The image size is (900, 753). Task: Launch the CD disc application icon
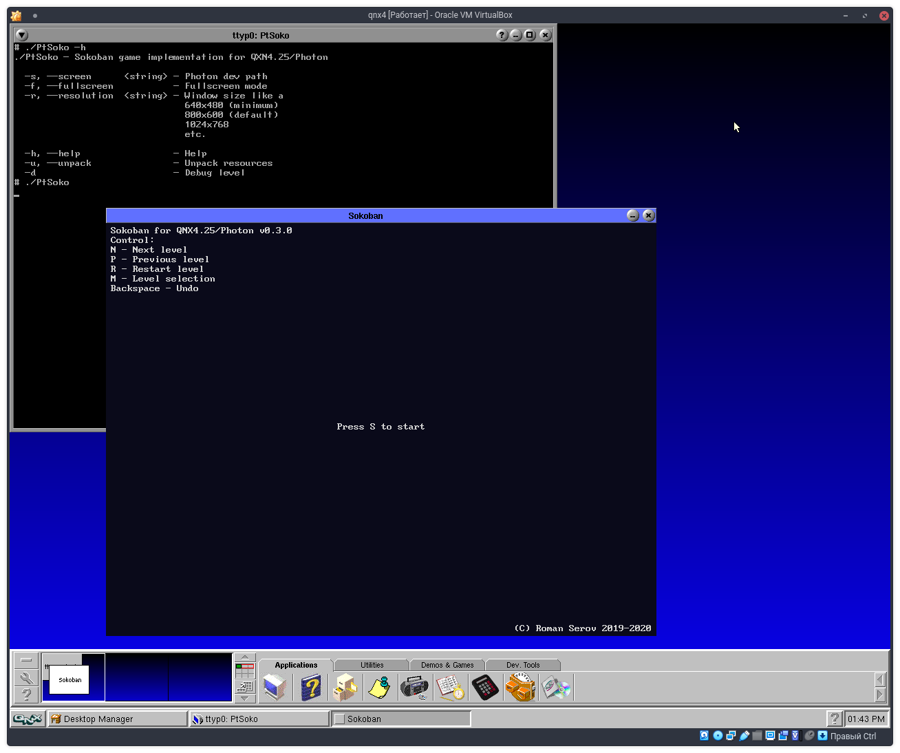tap(556, 687)
